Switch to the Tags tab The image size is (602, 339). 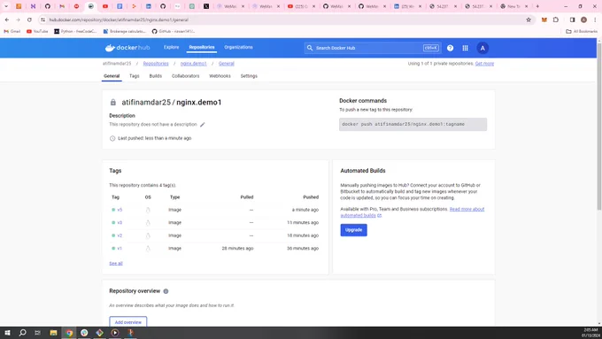(134, 76)
